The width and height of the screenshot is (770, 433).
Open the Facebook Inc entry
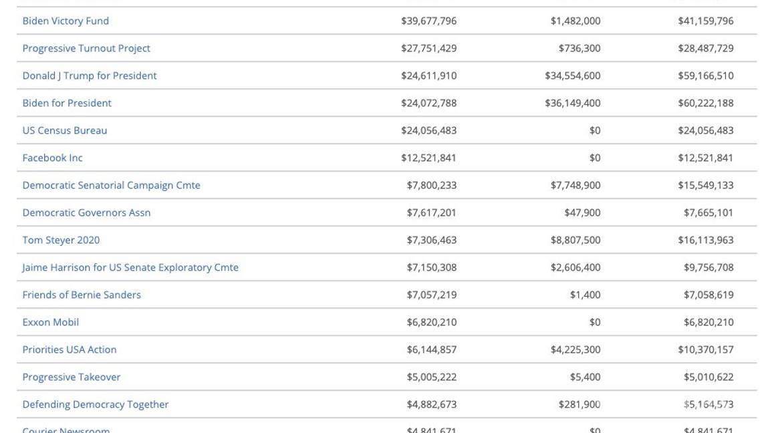tap(52, 158)
